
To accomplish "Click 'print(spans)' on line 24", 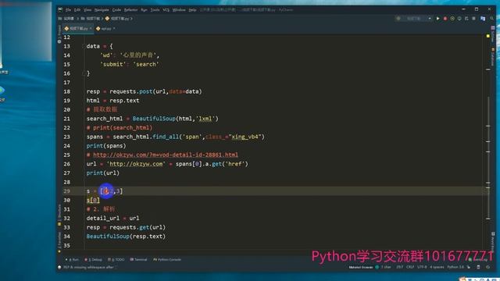I will pos(106,146).
